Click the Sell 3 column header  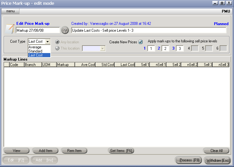(x=205, y=65)
